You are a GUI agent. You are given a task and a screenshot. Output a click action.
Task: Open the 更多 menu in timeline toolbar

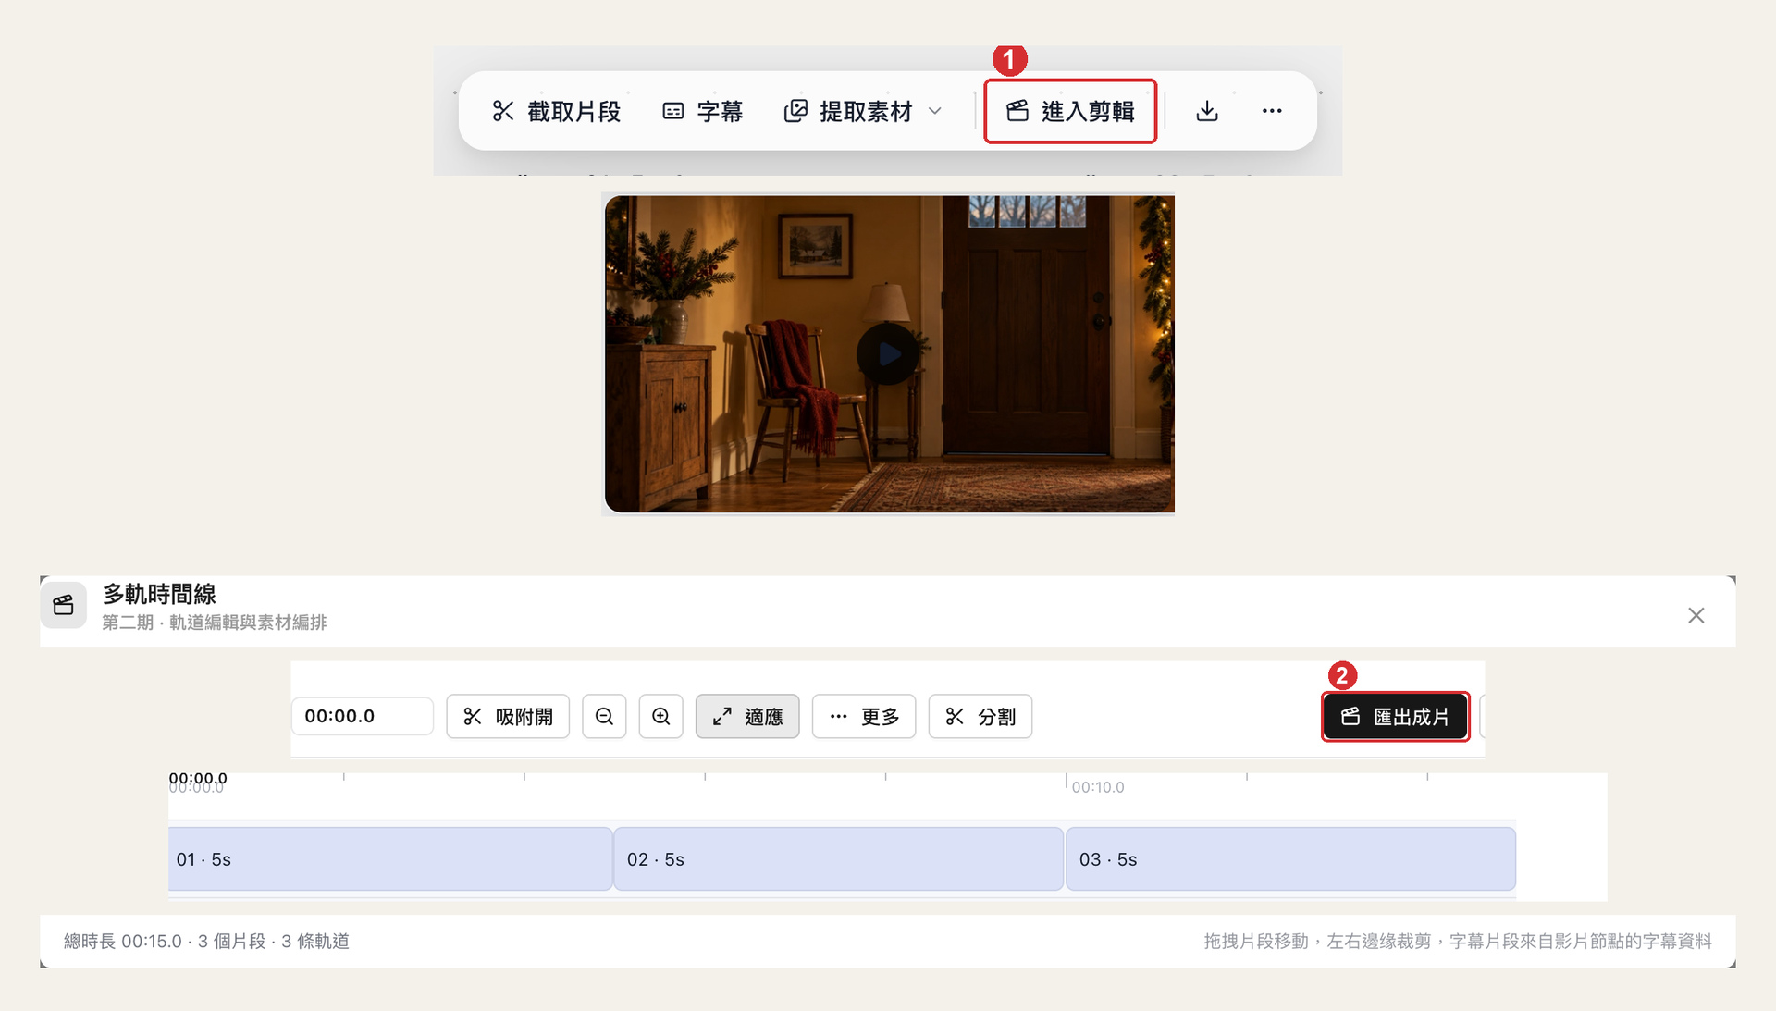[x=864, y=717]
